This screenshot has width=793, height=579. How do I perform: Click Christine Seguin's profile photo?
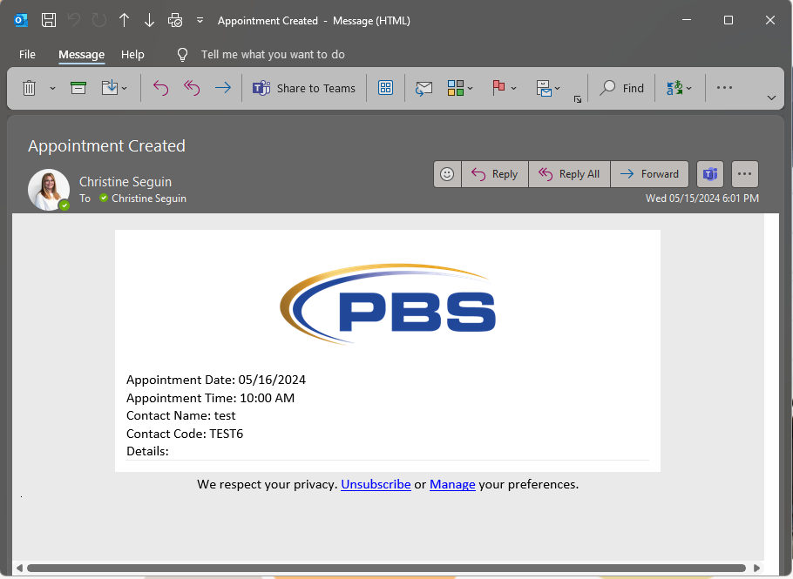[x=49, y=190]
